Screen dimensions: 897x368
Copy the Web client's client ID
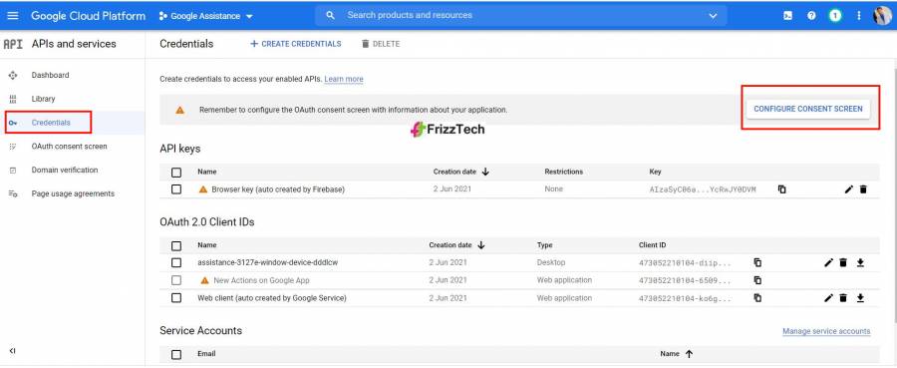click(757, 298)
